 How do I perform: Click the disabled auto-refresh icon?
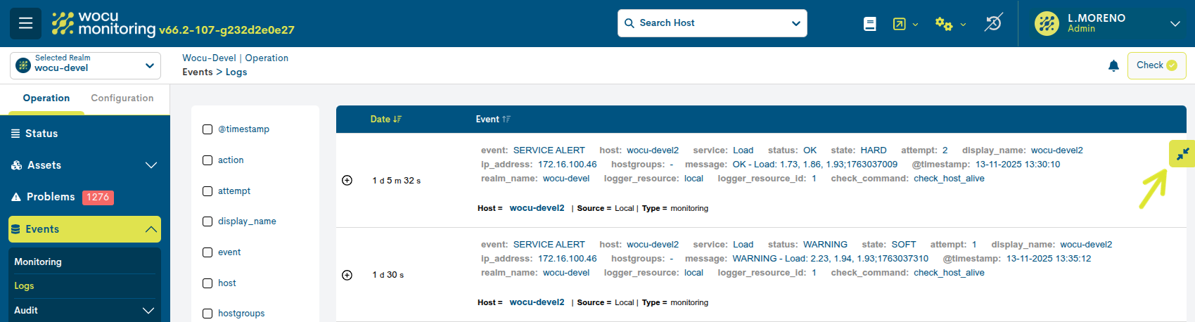pyautogui.click(x=993, y=23)
